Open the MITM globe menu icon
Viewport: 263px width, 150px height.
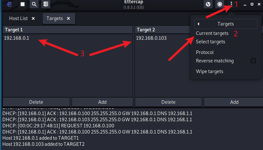pos(208,4)
